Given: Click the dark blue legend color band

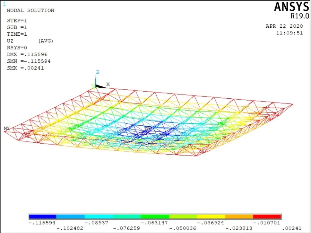Looking at the screenshot, I should point(43,217).
